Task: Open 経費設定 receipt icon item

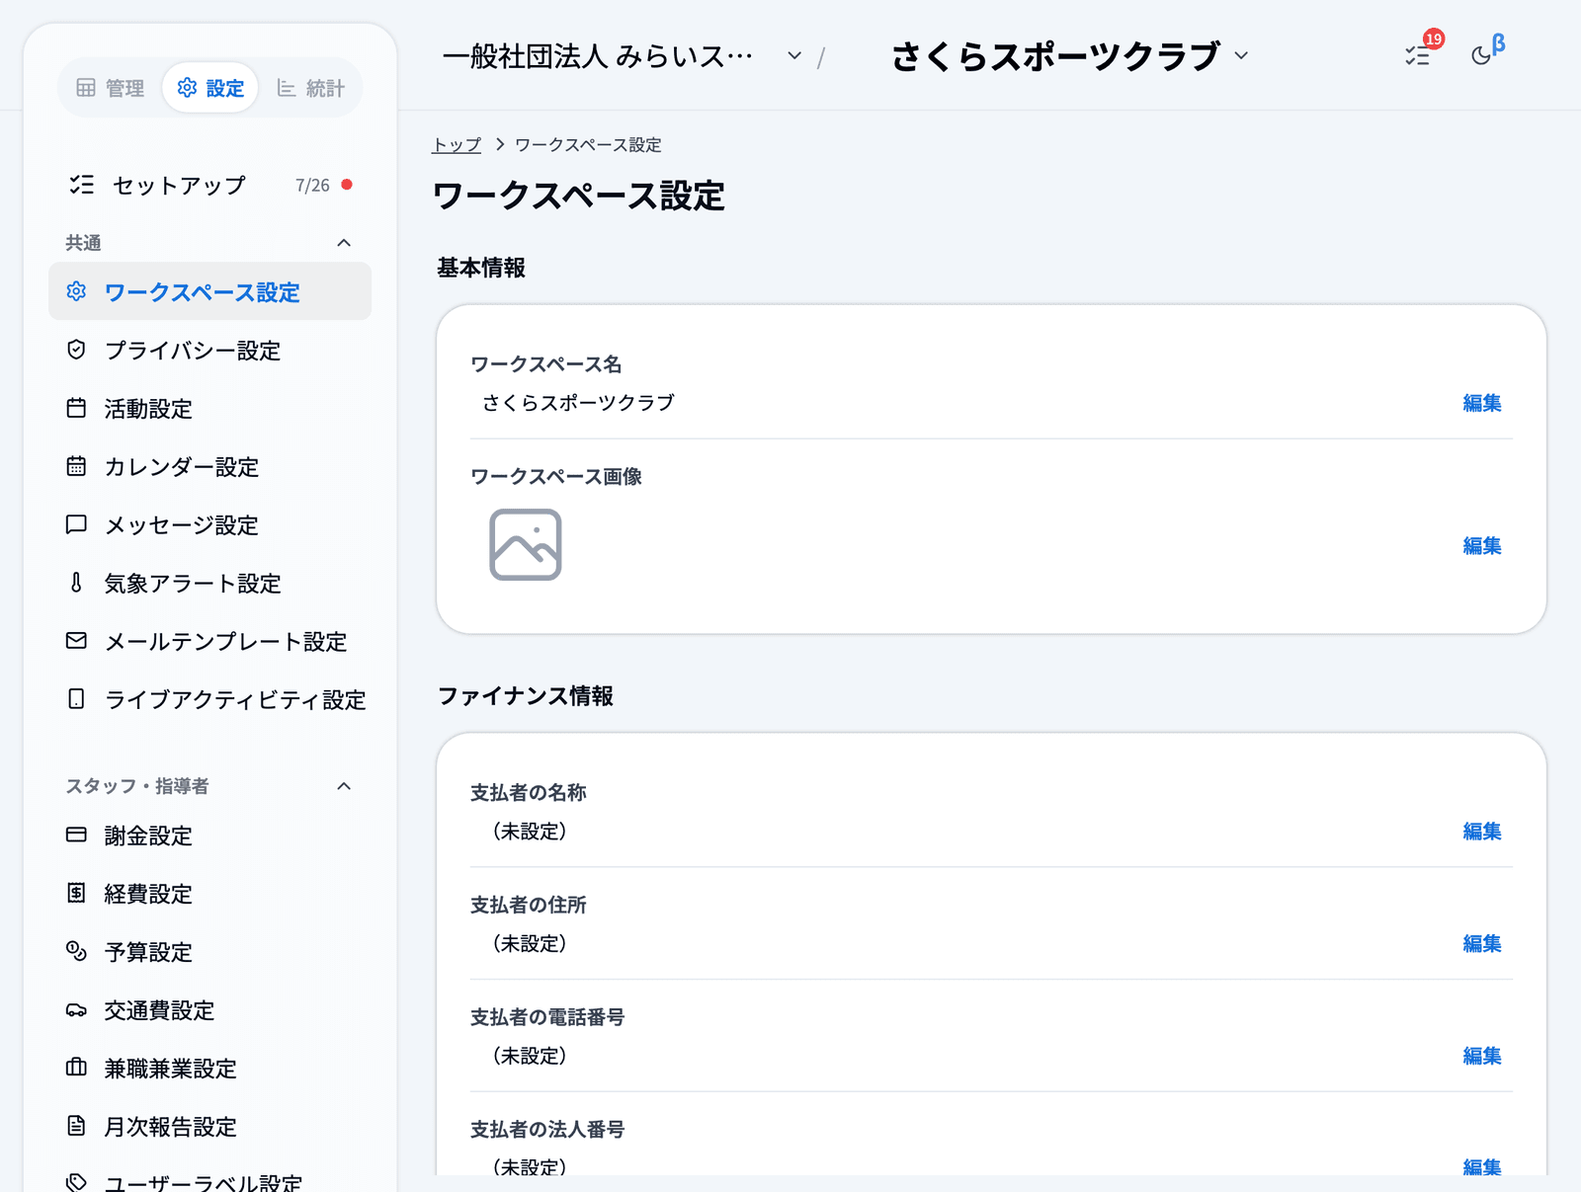Action: (209, 894)
